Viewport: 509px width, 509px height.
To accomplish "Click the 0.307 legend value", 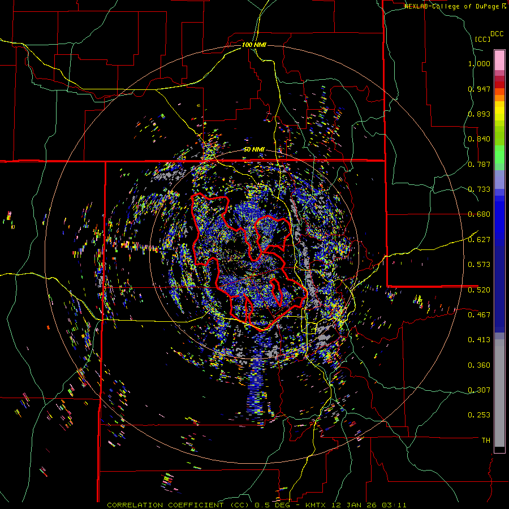I will click(x=479, y=390).
